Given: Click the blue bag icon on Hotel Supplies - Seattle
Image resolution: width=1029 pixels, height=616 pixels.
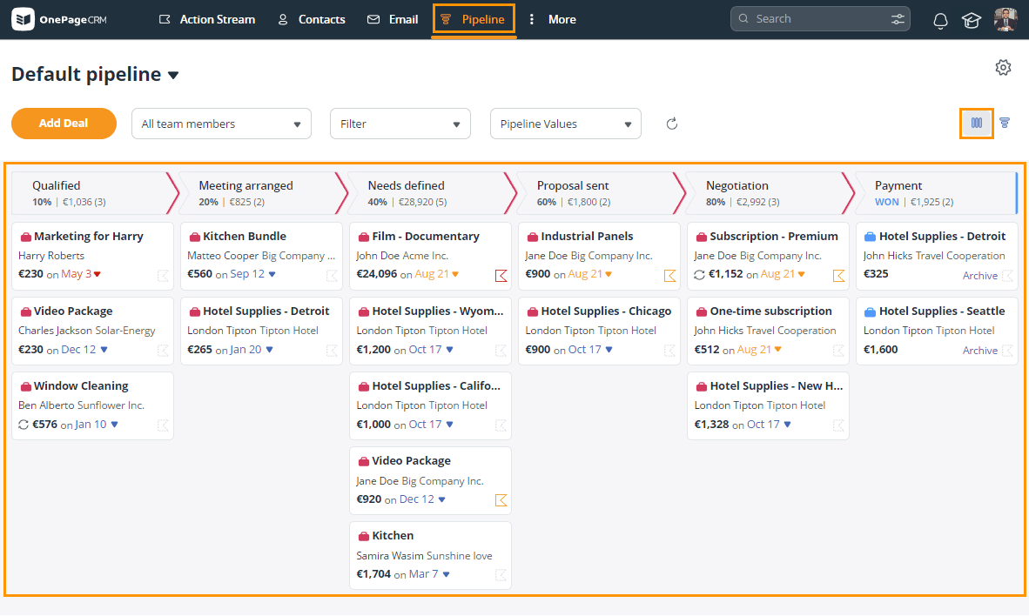Looking at the screenshot, I should [x=871, y=311].
